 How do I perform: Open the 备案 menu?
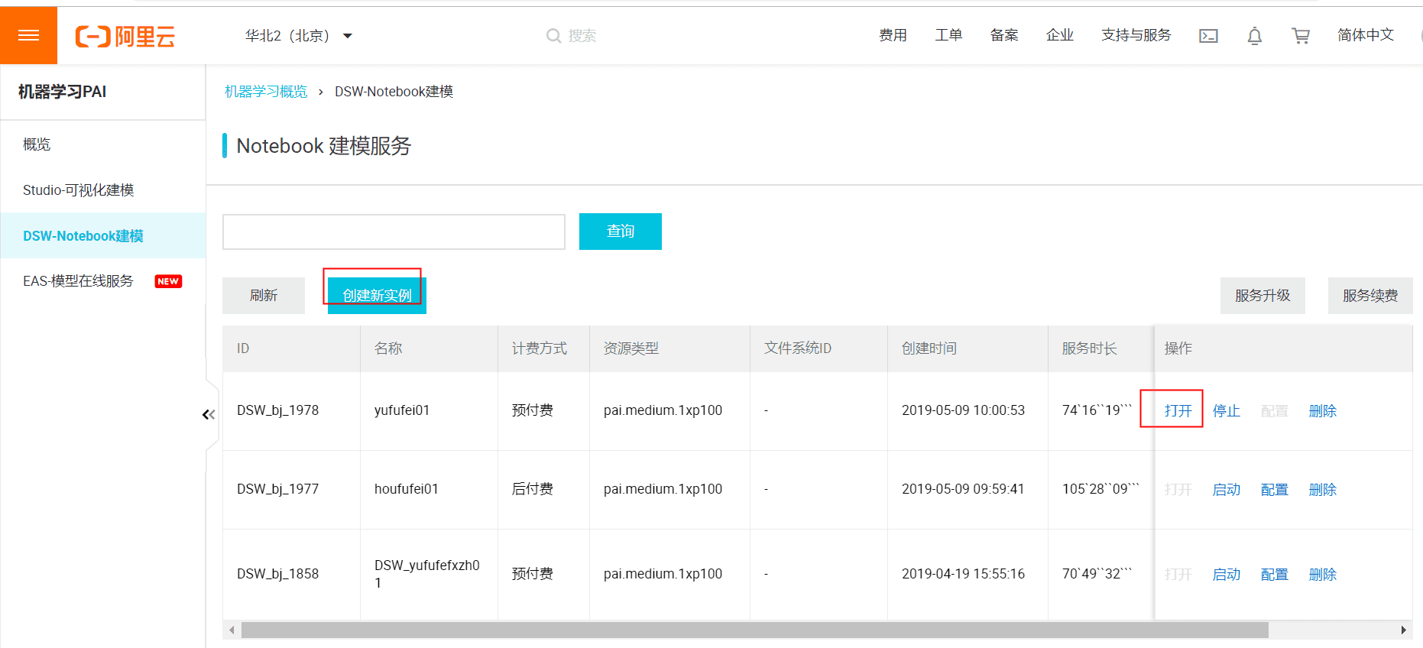click(x=1004, y=35)
